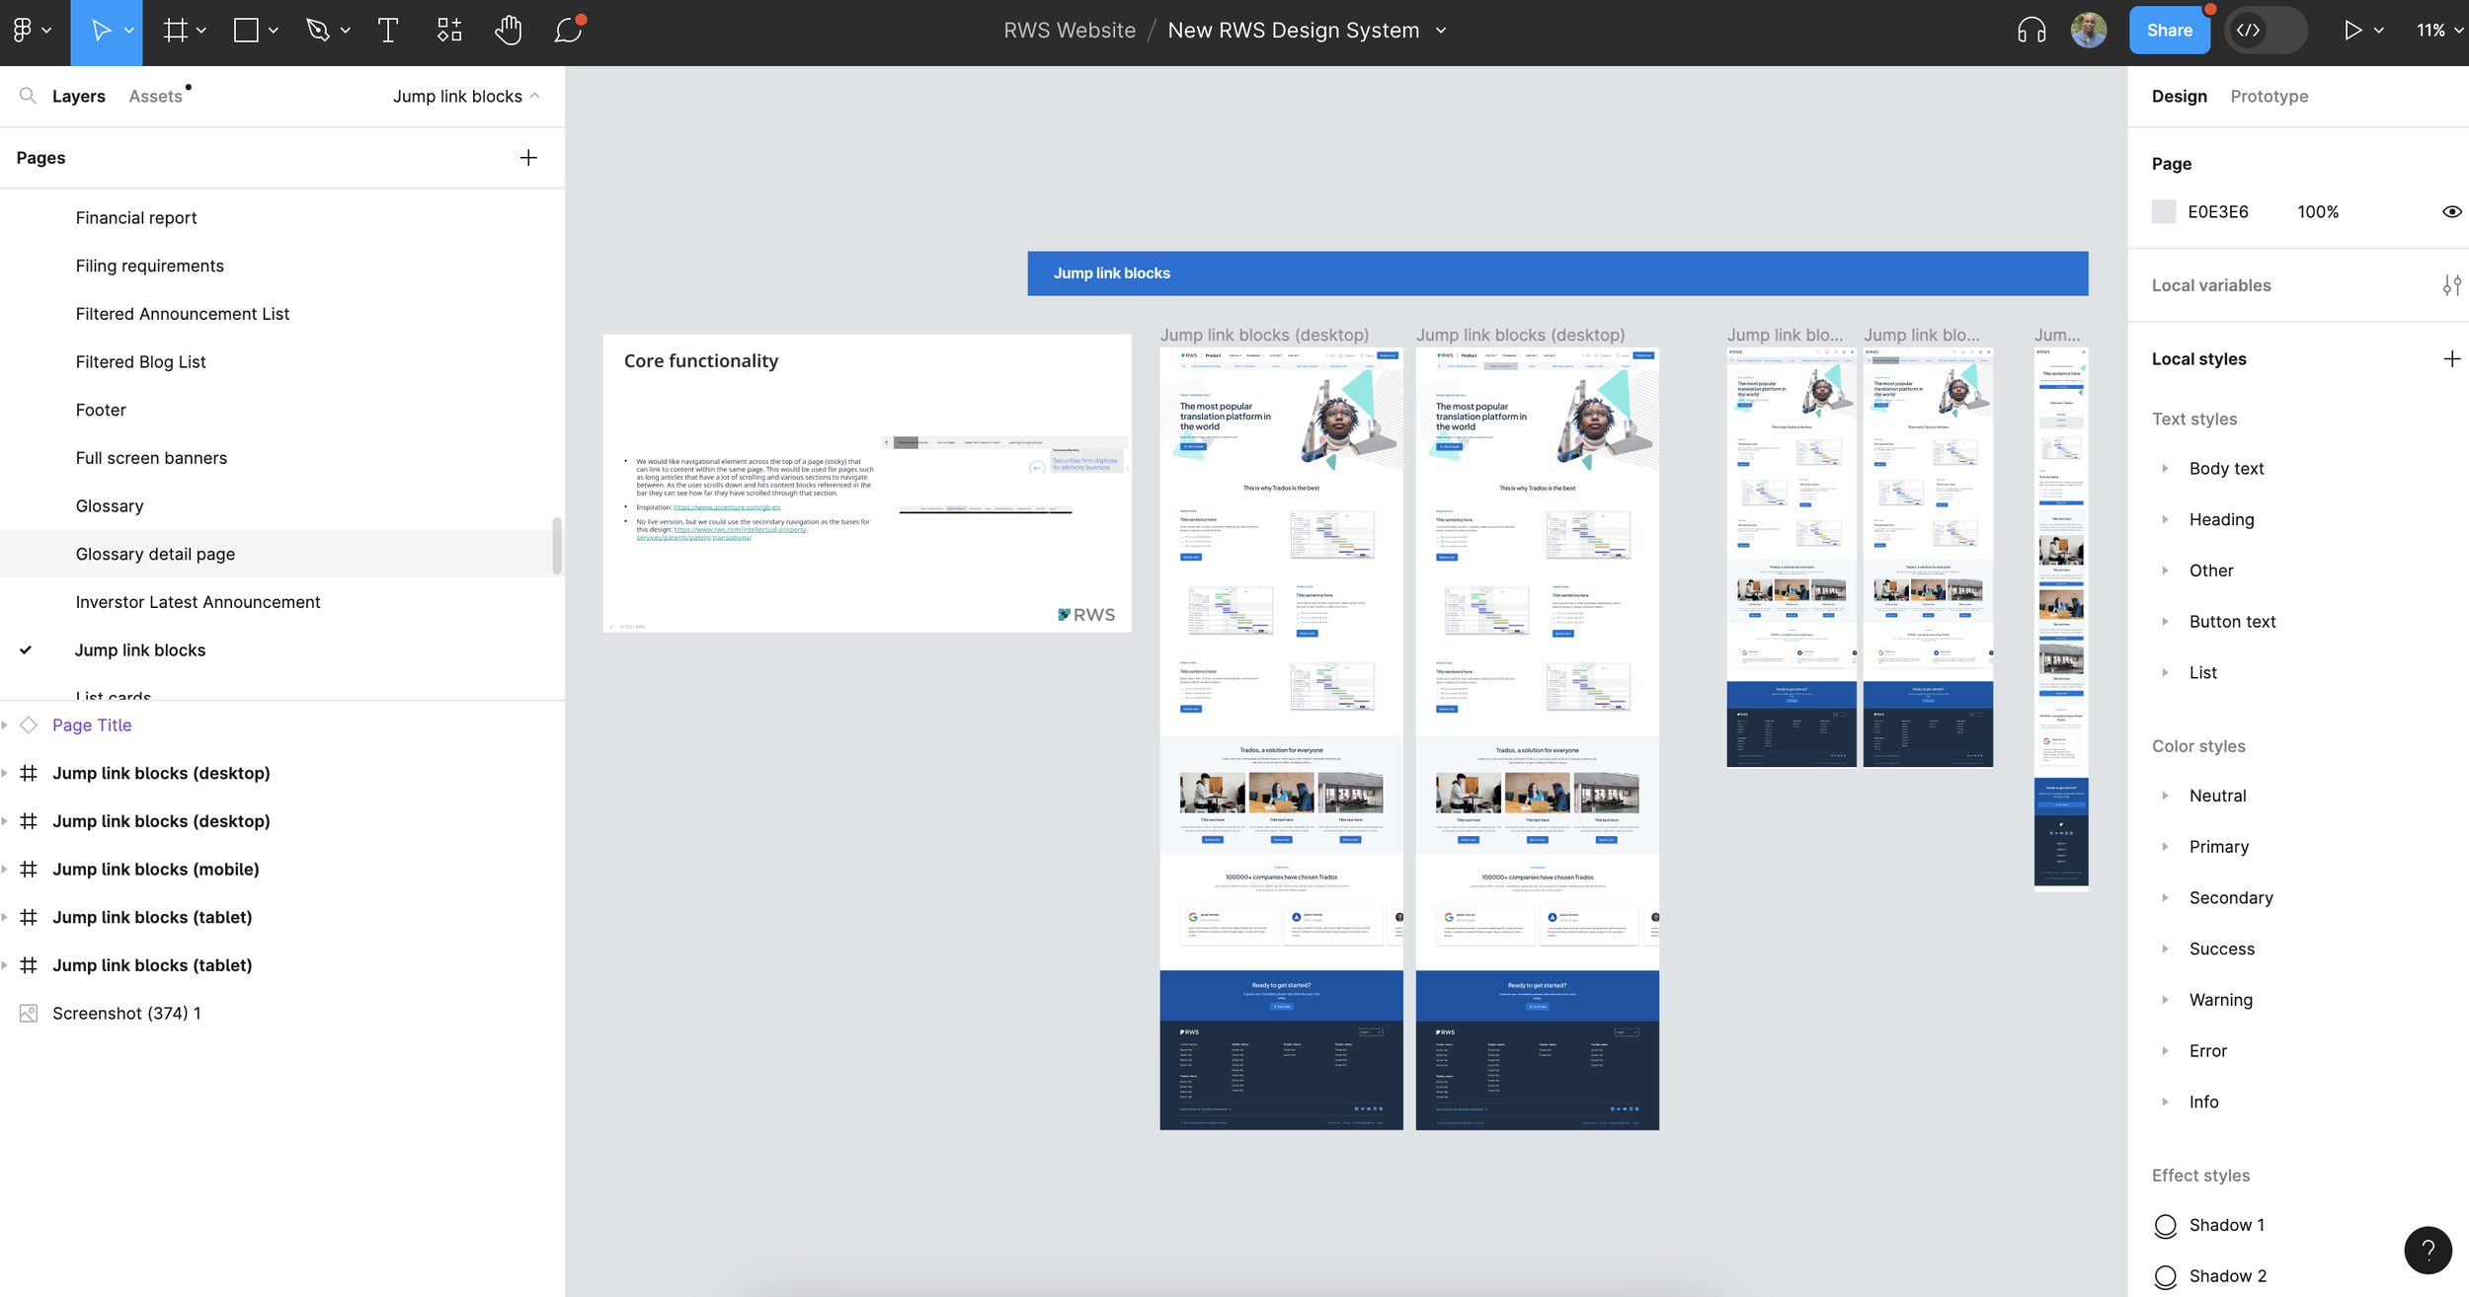Screen dimensions: 2469x1297
Task: Edit the E0E3E6 hex color field
Action: coord(2217,212)
